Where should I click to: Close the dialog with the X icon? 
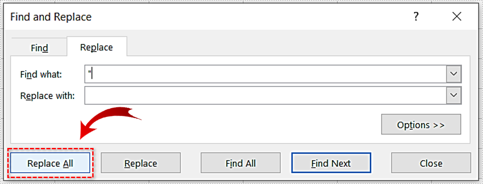[x=457, y=17]
